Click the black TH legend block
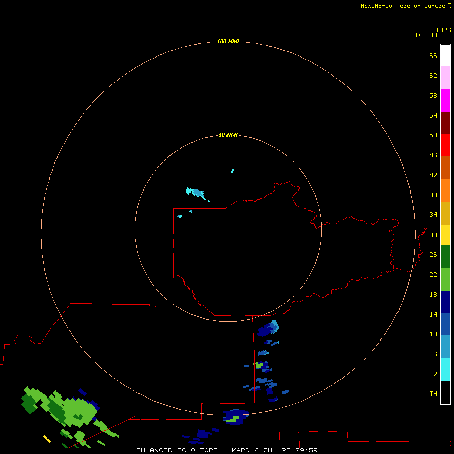454x454 pixels. [x=445, y=392]
